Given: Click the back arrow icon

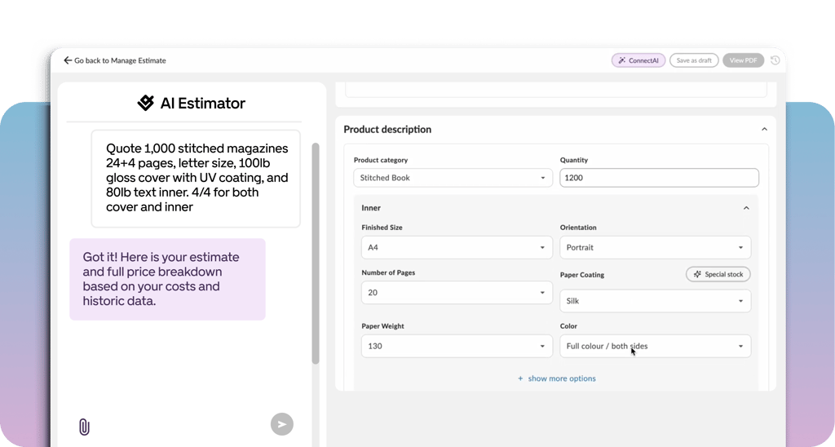Looking at the screenshot, I should click(x=68, y=60).
